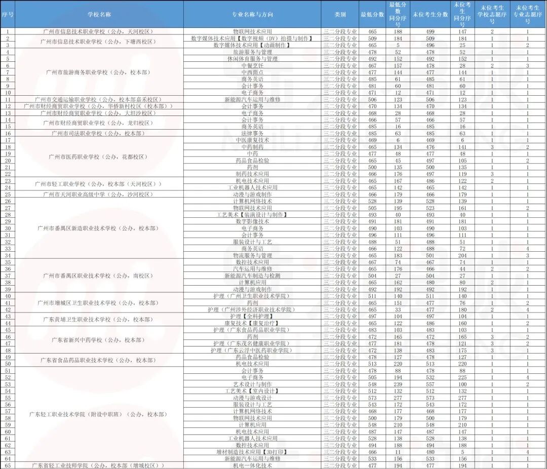The image size is (547, 469).
Task: Click the 护理【全科护理】 major cell
Action: [253, 317]
